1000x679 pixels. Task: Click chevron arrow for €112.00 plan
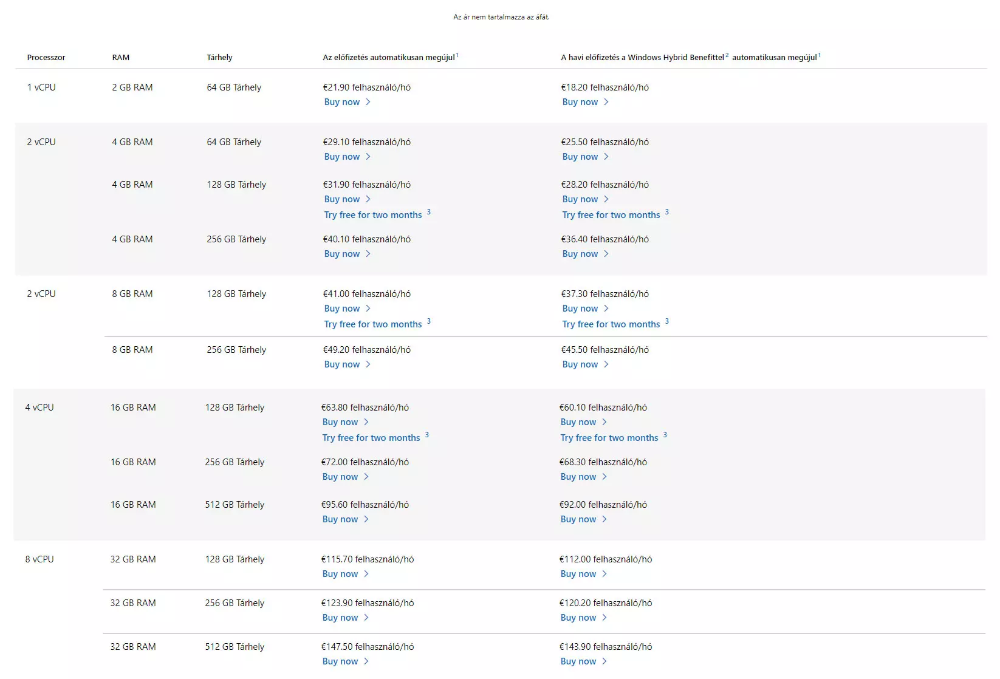point(604,574)
